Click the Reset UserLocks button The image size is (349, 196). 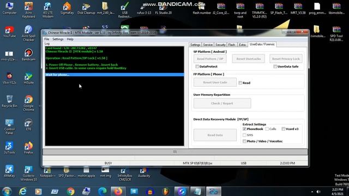[x=249, y=59]
